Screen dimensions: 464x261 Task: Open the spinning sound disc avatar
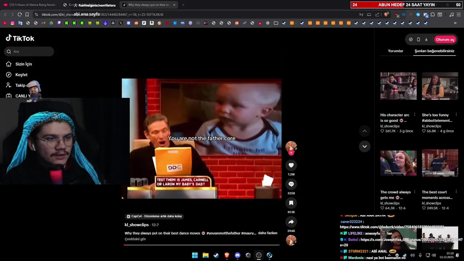pyautogui.click(x=291, y=240)
